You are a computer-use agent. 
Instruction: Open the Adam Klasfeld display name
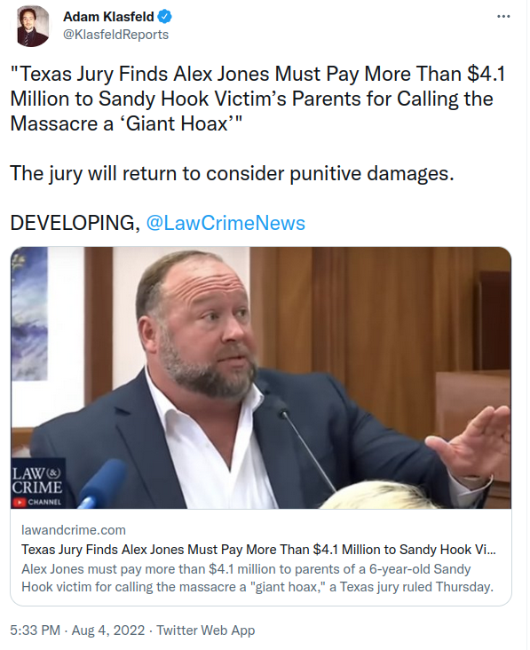pyautogui.click(x=108, y=17)
